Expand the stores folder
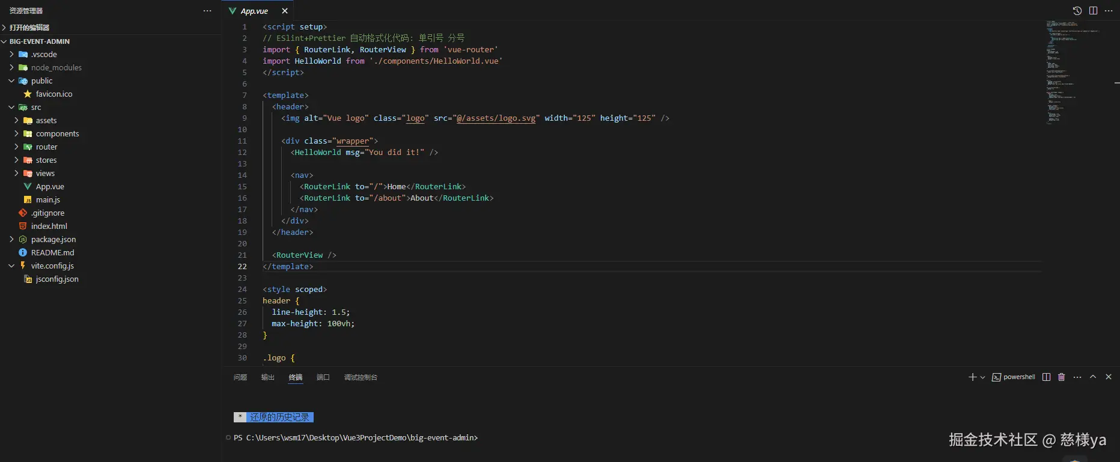The image size is (1120, 462). (111, 160)
